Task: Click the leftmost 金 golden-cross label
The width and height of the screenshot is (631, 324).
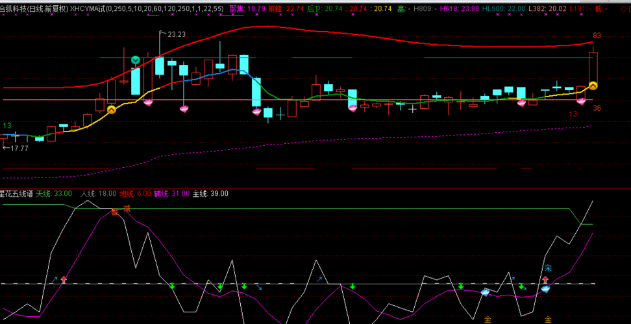Action: click(488, 320)
